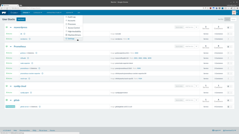This screenshot has height=134, width=239.
Task: Reload page with browser refresh button
Action: tap(7, 8)
